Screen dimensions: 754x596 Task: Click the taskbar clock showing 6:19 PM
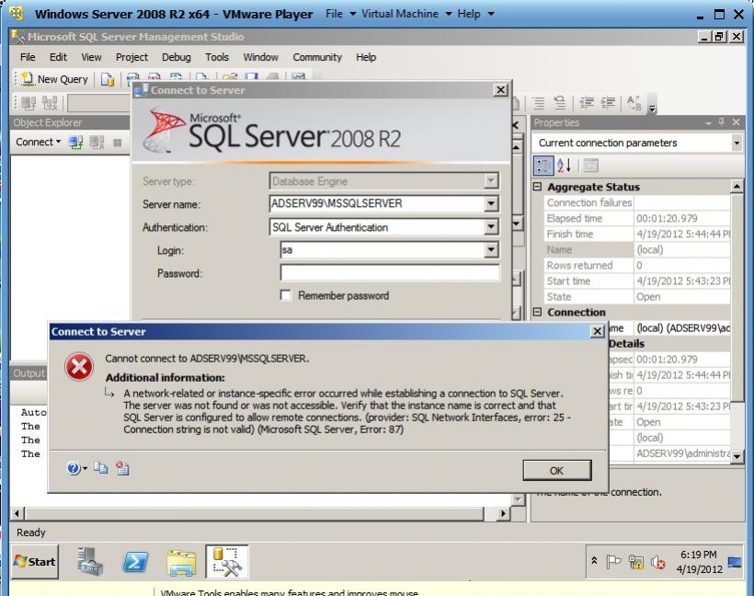coord(699,562)
